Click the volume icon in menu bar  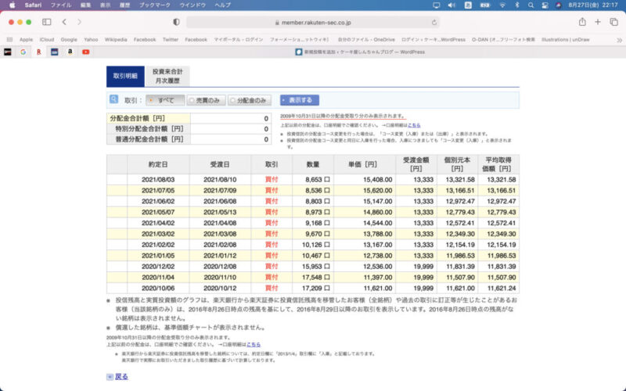(452, 5)
